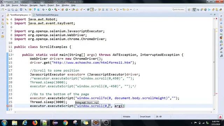Screen dimensions: 224x126
Task: Maximize the editor area icon
Action: pyautogui.click(x=215, y=15)
